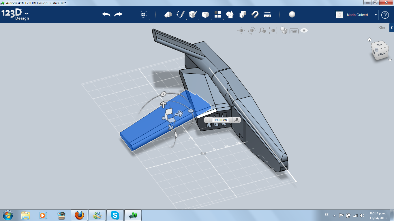Click the mm units button
The image size is (394, 221).
click(x=294, y=31)
